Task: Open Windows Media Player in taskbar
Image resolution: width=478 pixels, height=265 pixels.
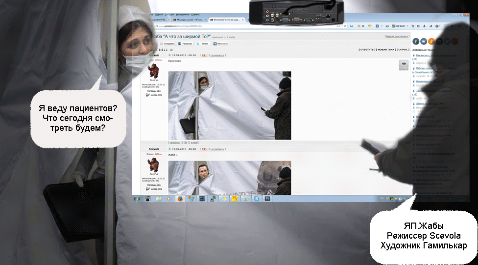Action: [169, 199]
